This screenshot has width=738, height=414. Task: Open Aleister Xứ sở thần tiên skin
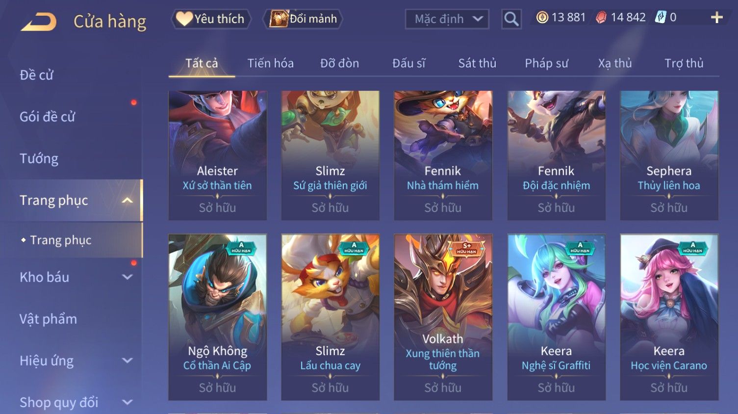click(217, 155)
